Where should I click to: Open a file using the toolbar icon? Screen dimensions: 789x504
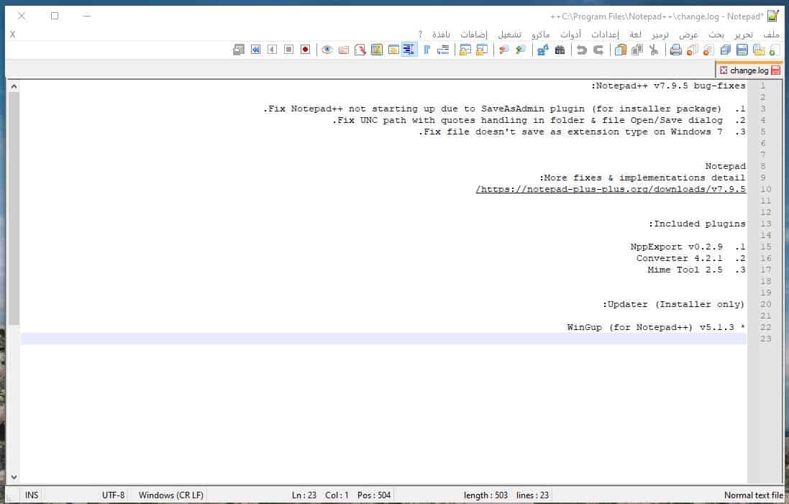click(x=758, y=50)
